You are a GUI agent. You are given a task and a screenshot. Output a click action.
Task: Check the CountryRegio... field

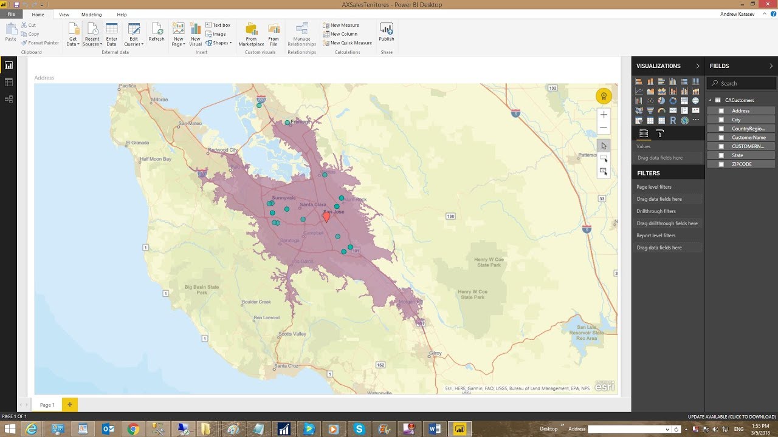[721, 129]
